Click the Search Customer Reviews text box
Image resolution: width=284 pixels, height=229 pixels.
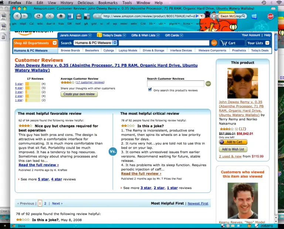click(x=176, y=83)
